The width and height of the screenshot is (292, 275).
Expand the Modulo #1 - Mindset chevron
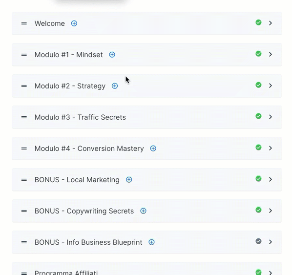[271, 54]
